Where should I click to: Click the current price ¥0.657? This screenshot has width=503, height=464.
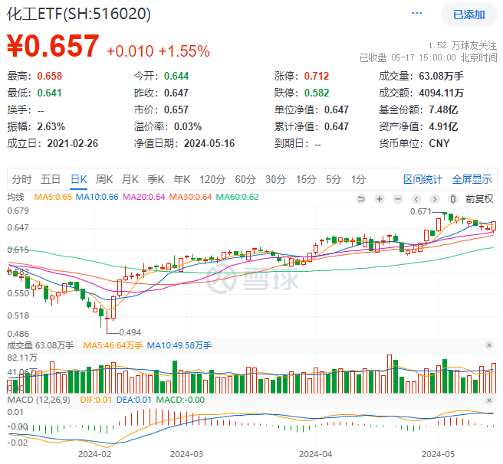(53, 46)
